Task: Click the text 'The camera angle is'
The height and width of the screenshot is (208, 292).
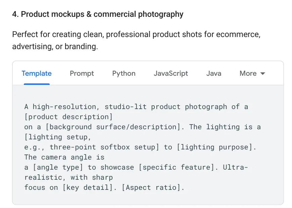Action: 64,157
